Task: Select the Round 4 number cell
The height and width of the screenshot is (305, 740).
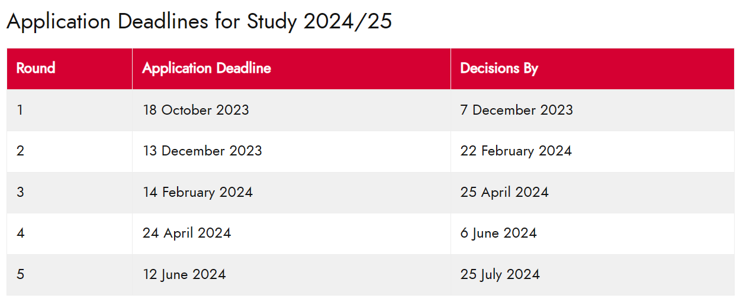Action: 20,233
